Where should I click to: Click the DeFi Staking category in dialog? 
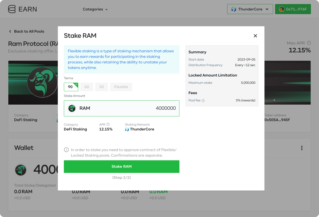point(75,129)
